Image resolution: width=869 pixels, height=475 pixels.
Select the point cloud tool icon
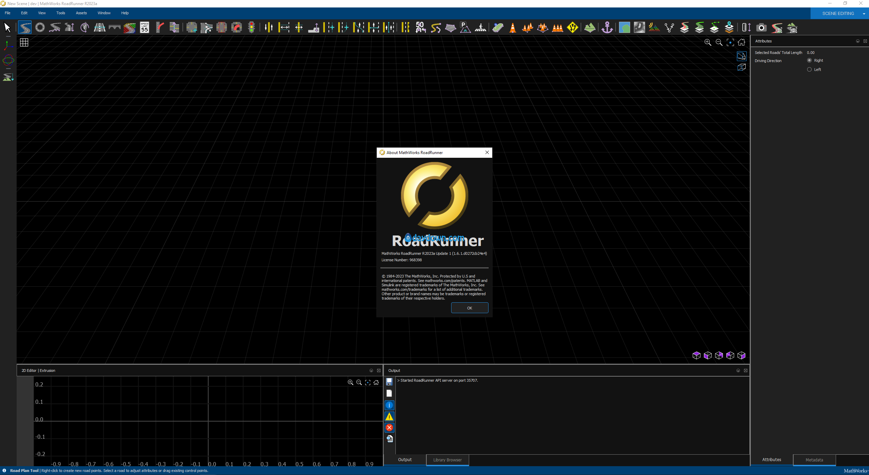pyautogui.click(x=654, y=27)
